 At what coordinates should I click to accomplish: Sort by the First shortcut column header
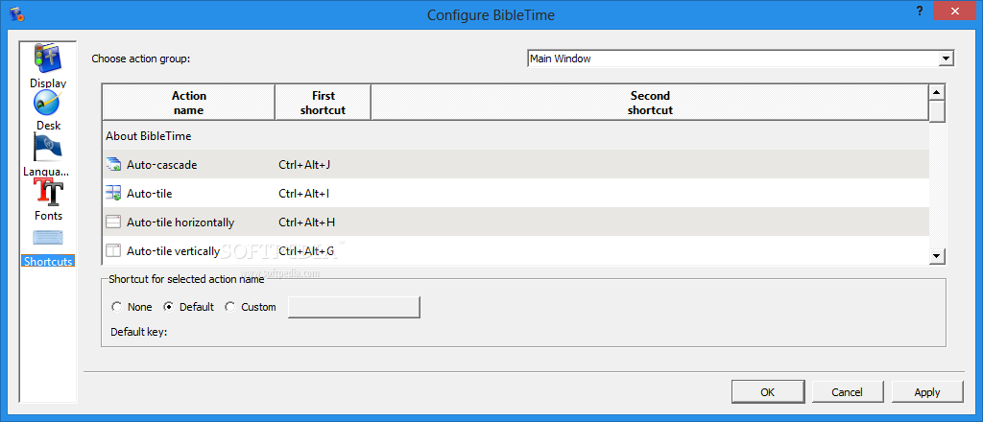pyautogui.click(x=323, y=103)
